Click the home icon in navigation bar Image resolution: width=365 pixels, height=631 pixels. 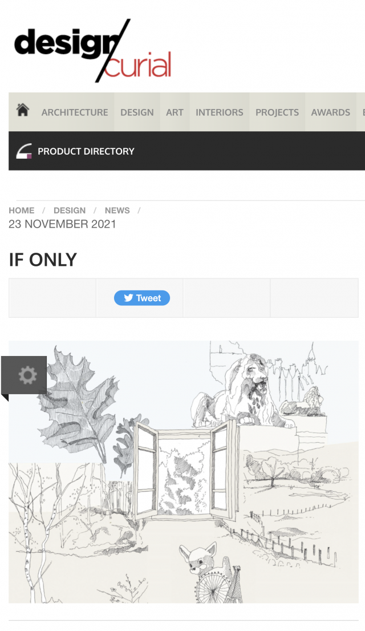[x=23, y=110]
